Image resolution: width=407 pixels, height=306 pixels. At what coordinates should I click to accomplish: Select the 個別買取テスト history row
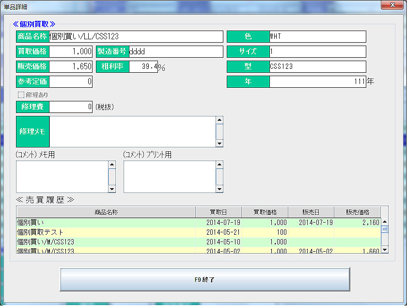coord(106,232)
